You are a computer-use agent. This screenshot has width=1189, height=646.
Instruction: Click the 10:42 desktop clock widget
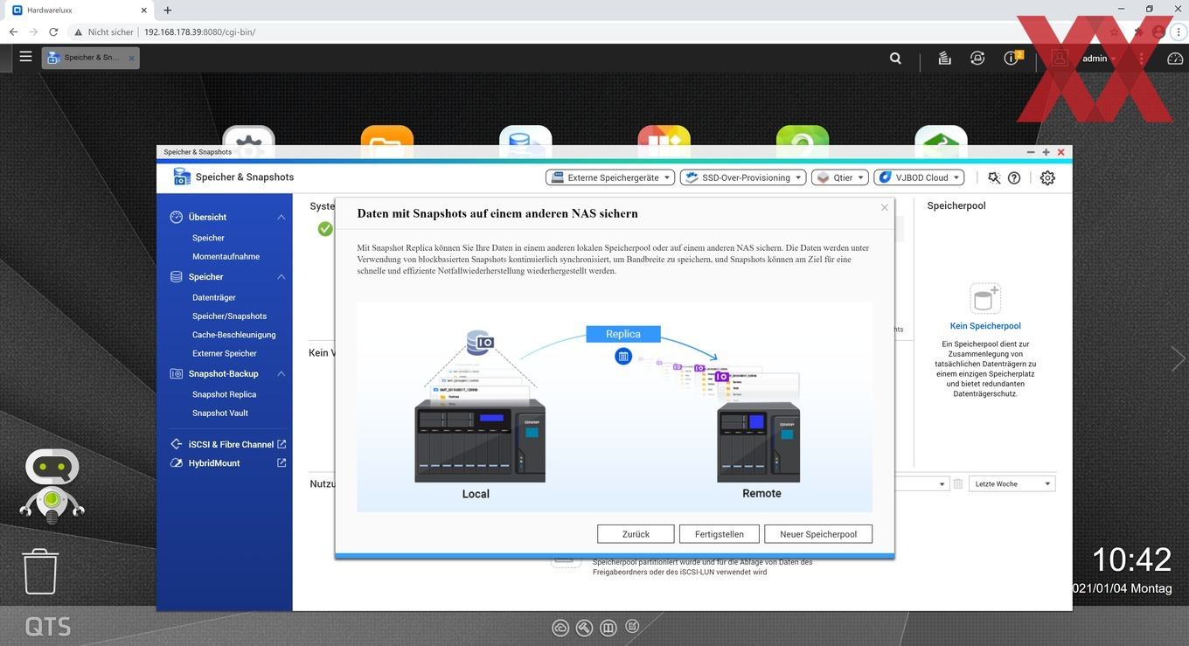1131,559
